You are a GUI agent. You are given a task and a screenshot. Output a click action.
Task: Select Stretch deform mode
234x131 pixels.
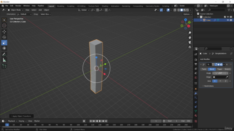tap(227, 69)
